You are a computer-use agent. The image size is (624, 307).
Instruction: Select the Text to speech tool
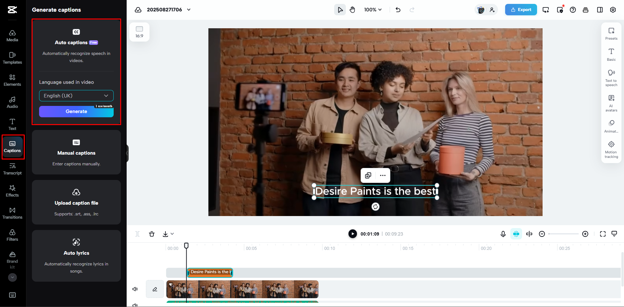tap(611, 77)
